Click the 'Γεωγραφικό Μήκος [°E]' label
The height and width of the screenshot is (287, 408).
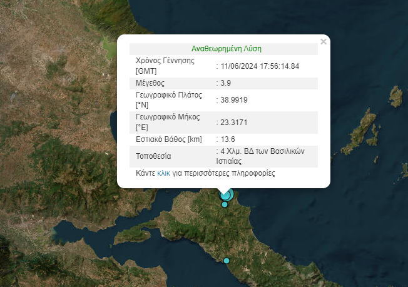[168, 122]
